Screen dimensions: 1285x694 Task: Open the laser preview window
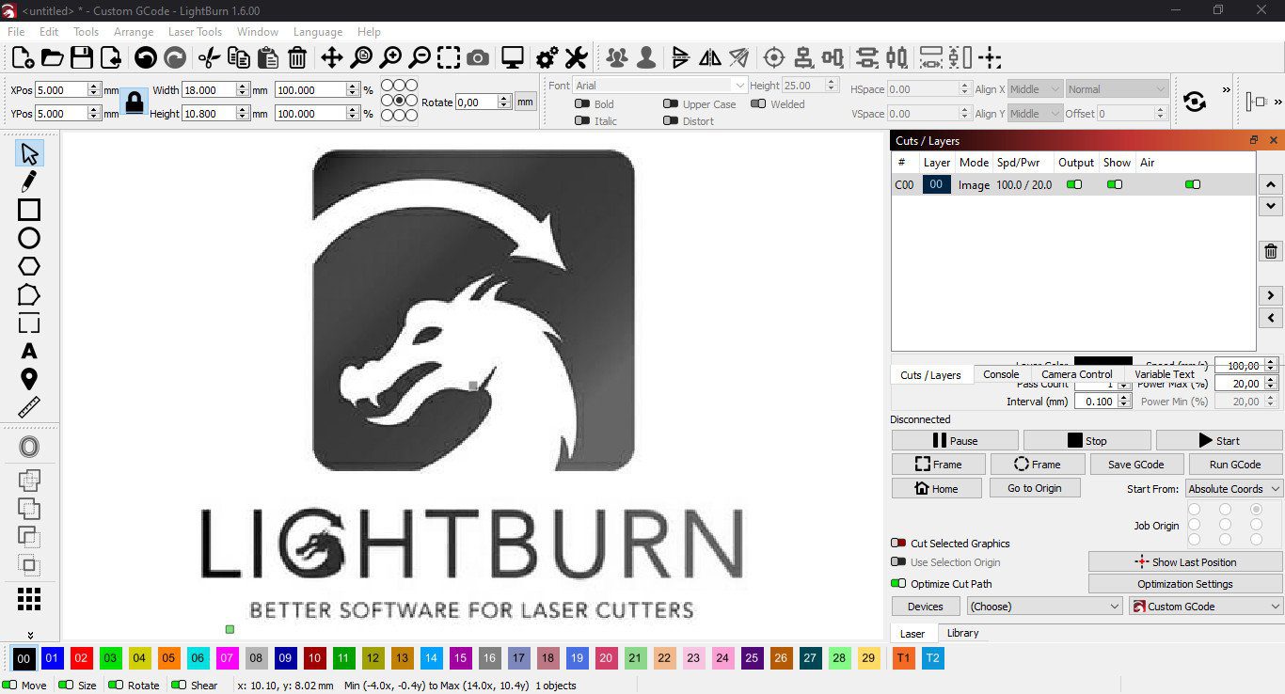[x=511, y=57]
